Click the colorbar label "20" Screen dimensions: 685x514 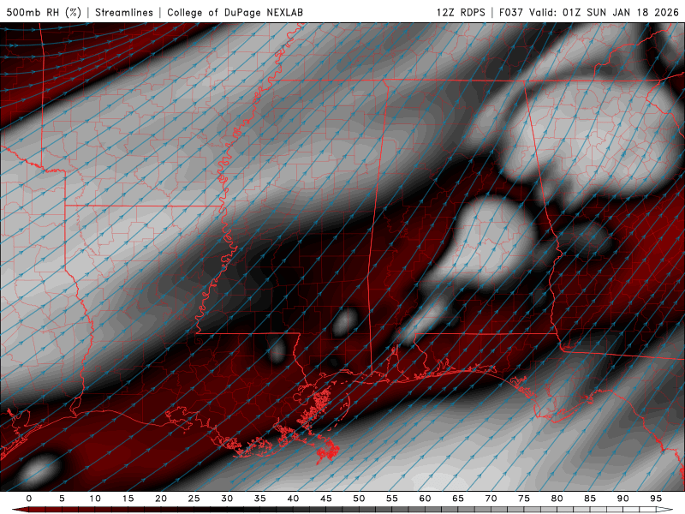point(161,499)
